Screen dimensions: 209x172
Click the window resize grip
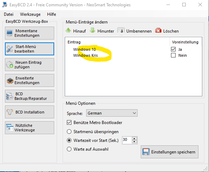click(206, 168)
